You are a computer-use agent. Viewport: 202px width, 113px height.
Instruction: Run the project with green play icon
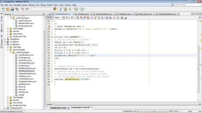pyautogui.click(x=70, y=9)
